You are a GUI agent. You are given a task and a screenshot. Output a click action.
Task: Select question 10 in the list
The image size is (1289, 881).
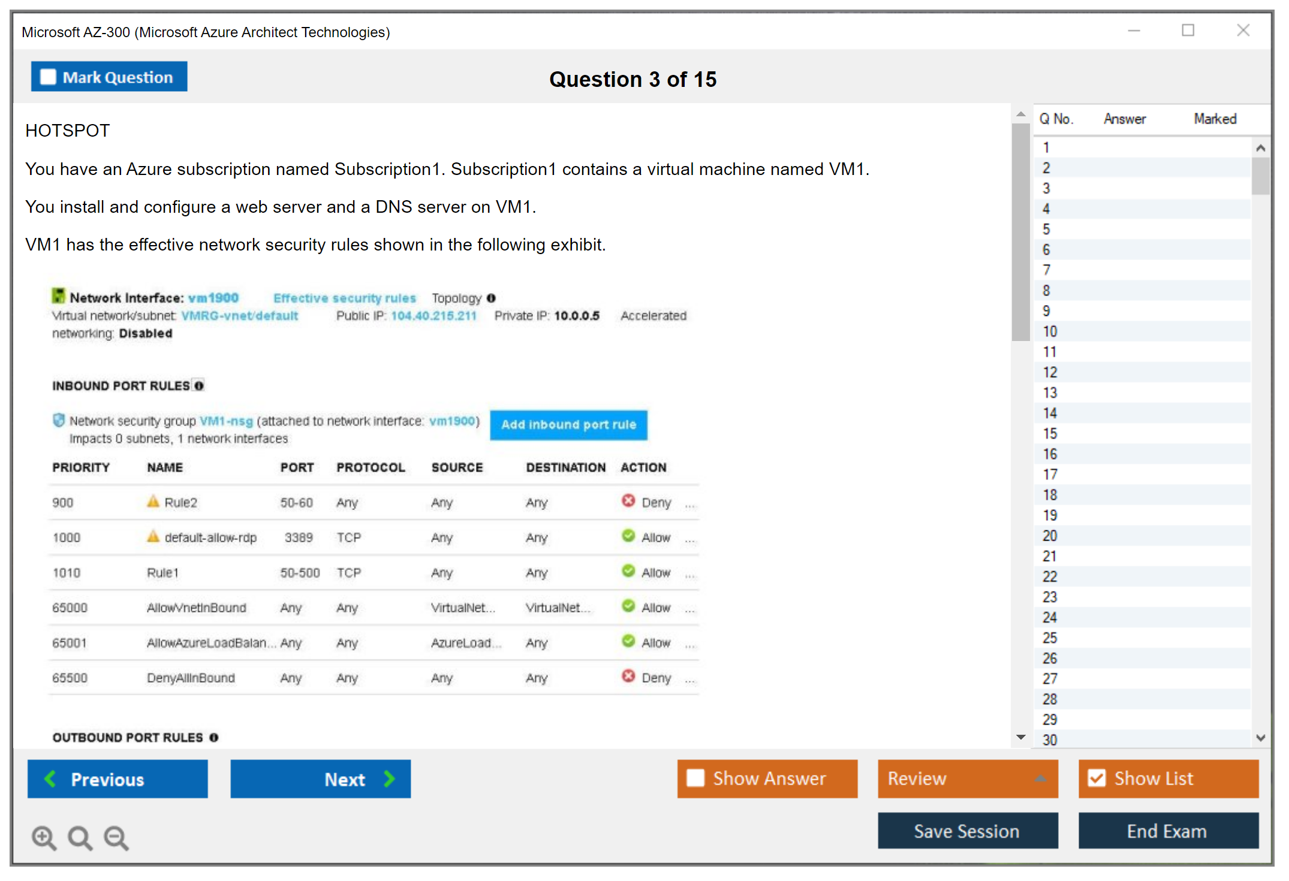point(1050,331)
